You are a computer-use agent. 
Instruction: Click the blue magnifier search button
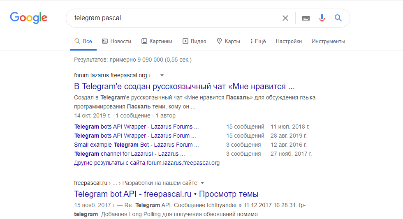(x=338, y=18)
